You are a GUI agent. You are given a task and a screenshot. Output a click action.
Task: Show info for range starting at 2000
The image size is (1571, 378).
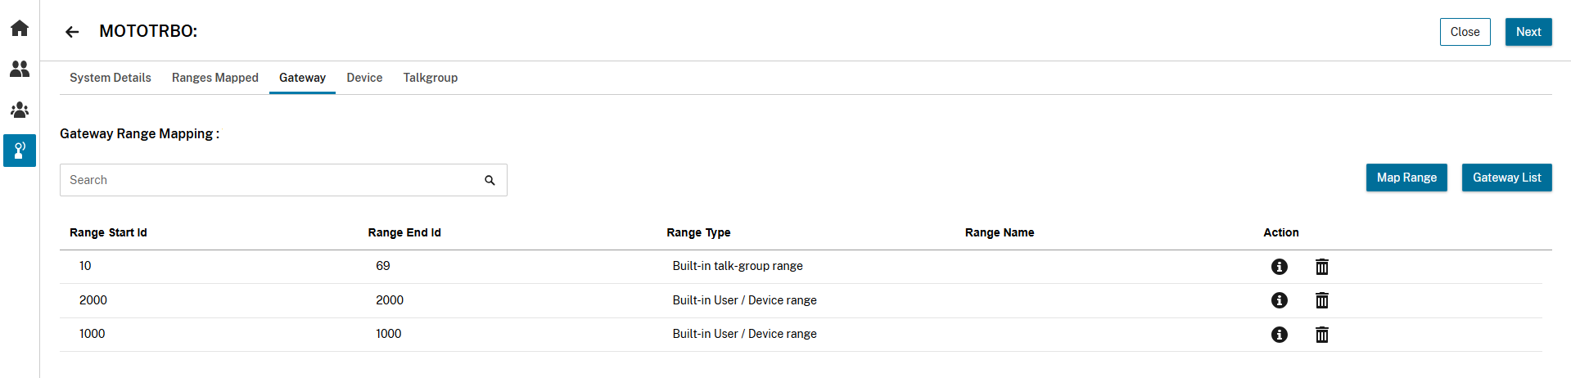point(1279,300)
